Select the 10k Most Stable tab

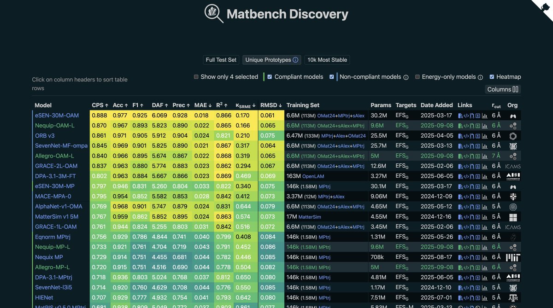click(x=327, y=59)
